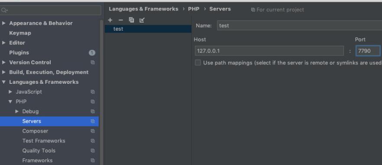The image size is (382, 165).
Task: Open Keymap settings
Action: (x=20, y=33)
